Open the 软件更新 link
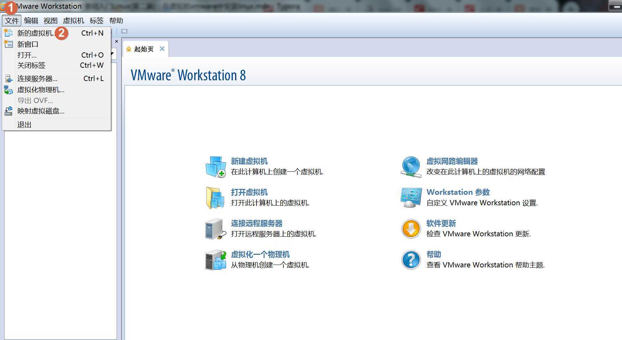This screenshot has height=340, width=622. click(x=441, y=223)
